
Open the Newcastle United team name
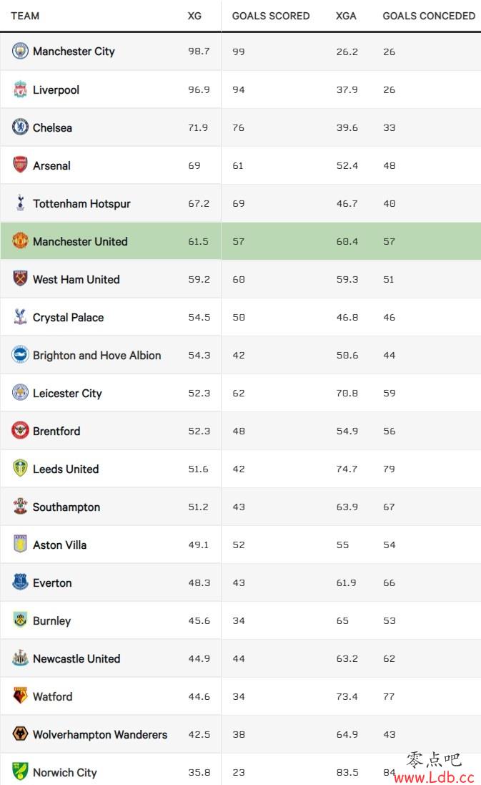(76, 659)
